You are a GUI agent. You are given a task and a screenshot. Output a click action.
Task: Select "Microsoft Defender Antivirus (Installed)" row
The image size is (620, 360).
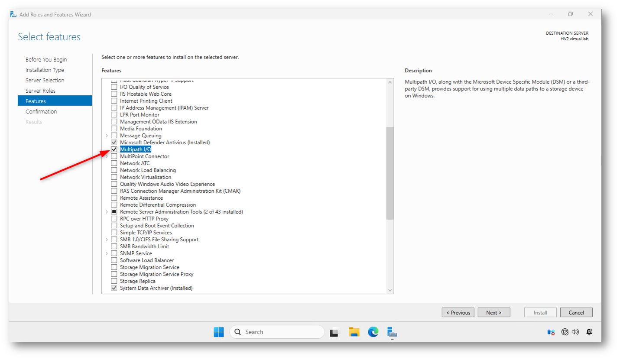click(165, 143)
